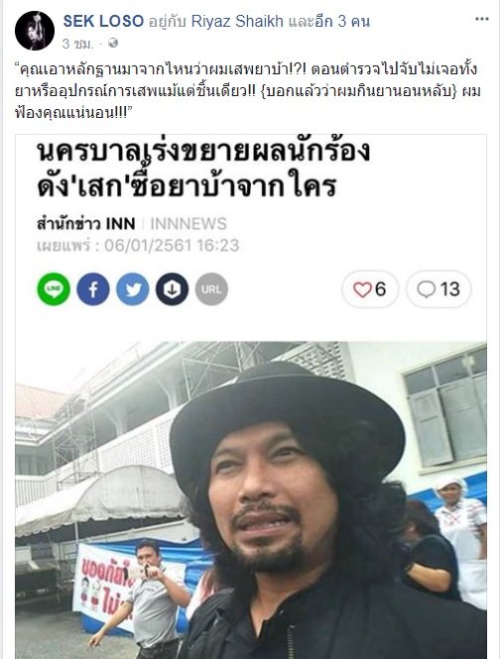Toggle the heart like button showing 6

(370, 289)
